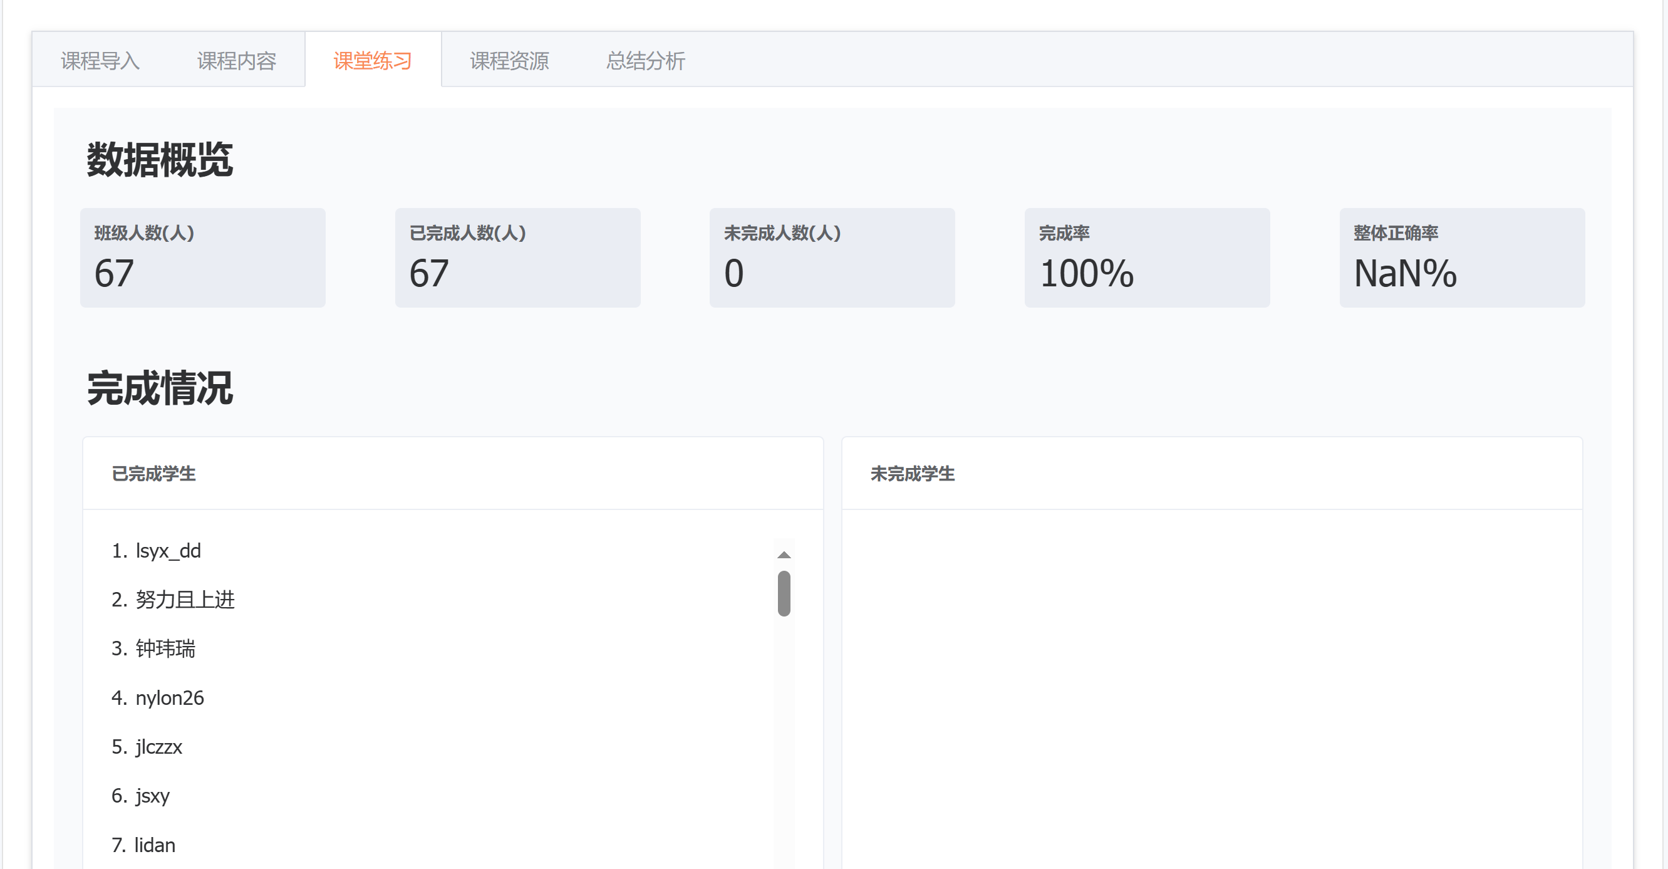Viewport: 1668px width, 869px height.
Task: Go to the 课程资源 tab
Action: coord(509,61)
